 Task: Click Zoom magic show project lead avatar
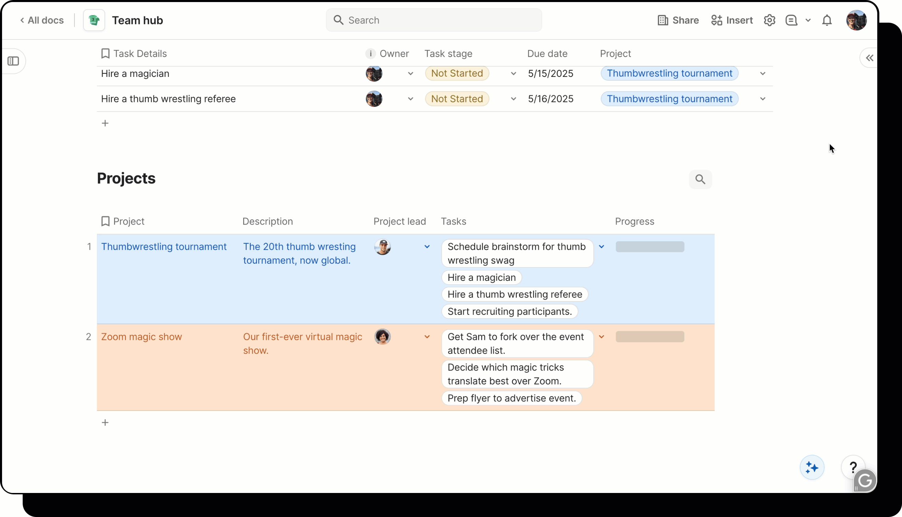(x=383, y=337)
